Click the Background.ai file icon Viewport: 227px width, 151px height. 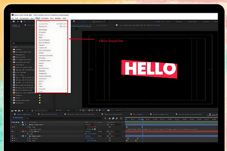tap(14, 55)
